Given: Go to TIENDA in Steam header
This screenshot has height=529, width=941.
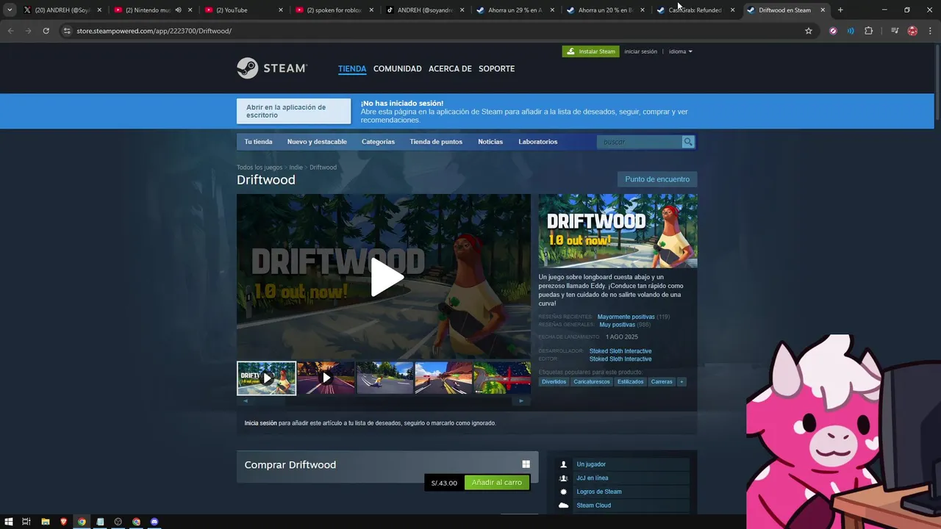Looking at the screenshot, I should click(x=352, y=69).
